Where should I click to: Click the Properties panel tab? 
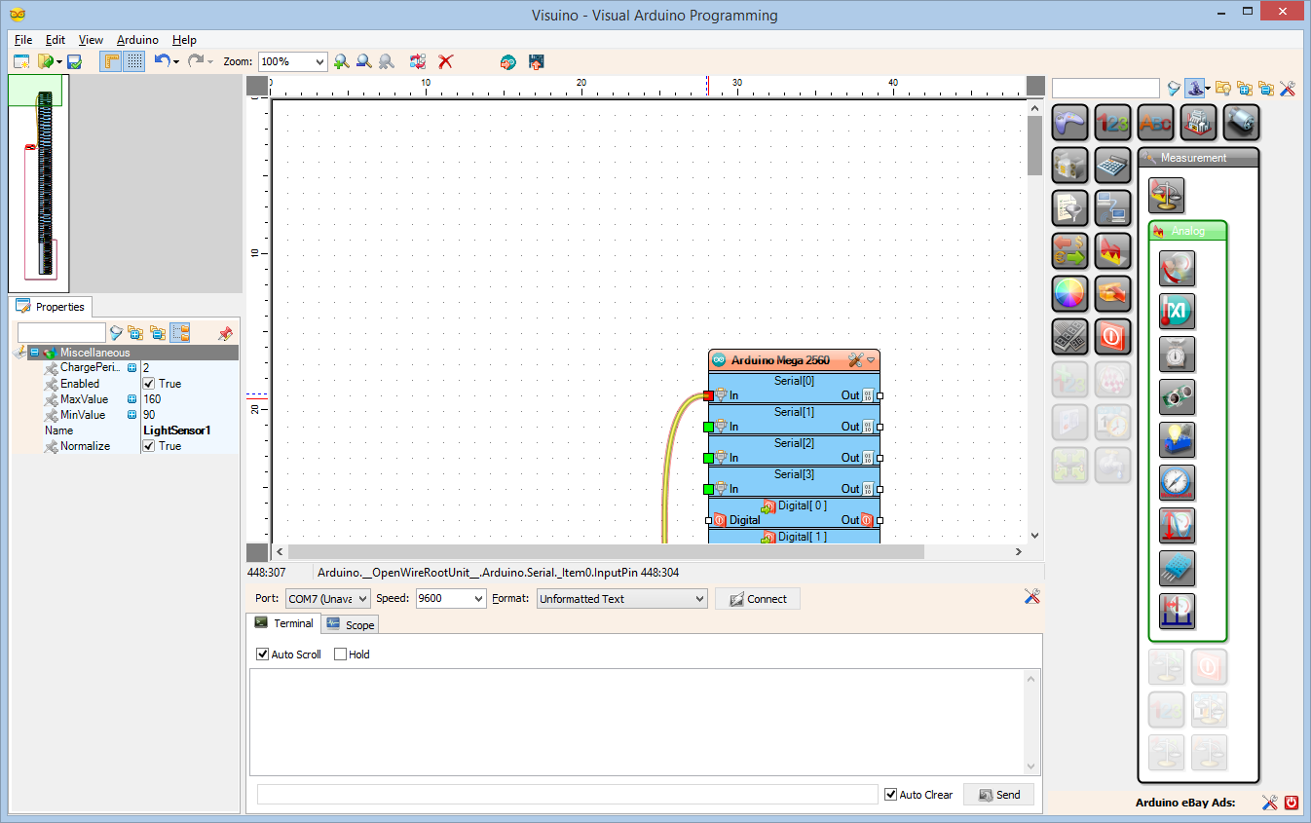pyautogui.click(x=51, y=307)
